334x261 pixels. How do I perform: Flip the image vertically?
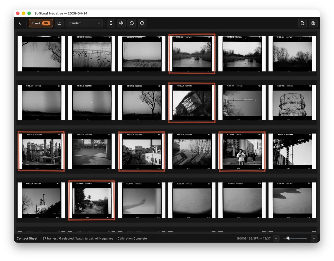(111, 23)
